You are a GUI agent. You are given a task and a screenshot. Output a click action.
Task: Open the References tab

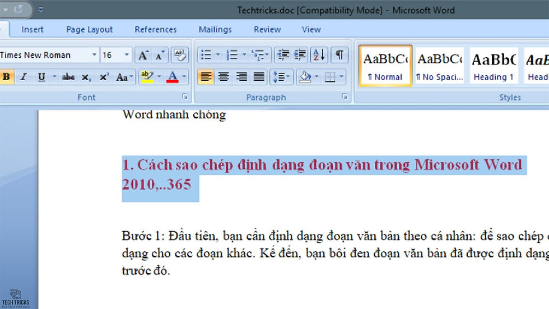[156, 29]
